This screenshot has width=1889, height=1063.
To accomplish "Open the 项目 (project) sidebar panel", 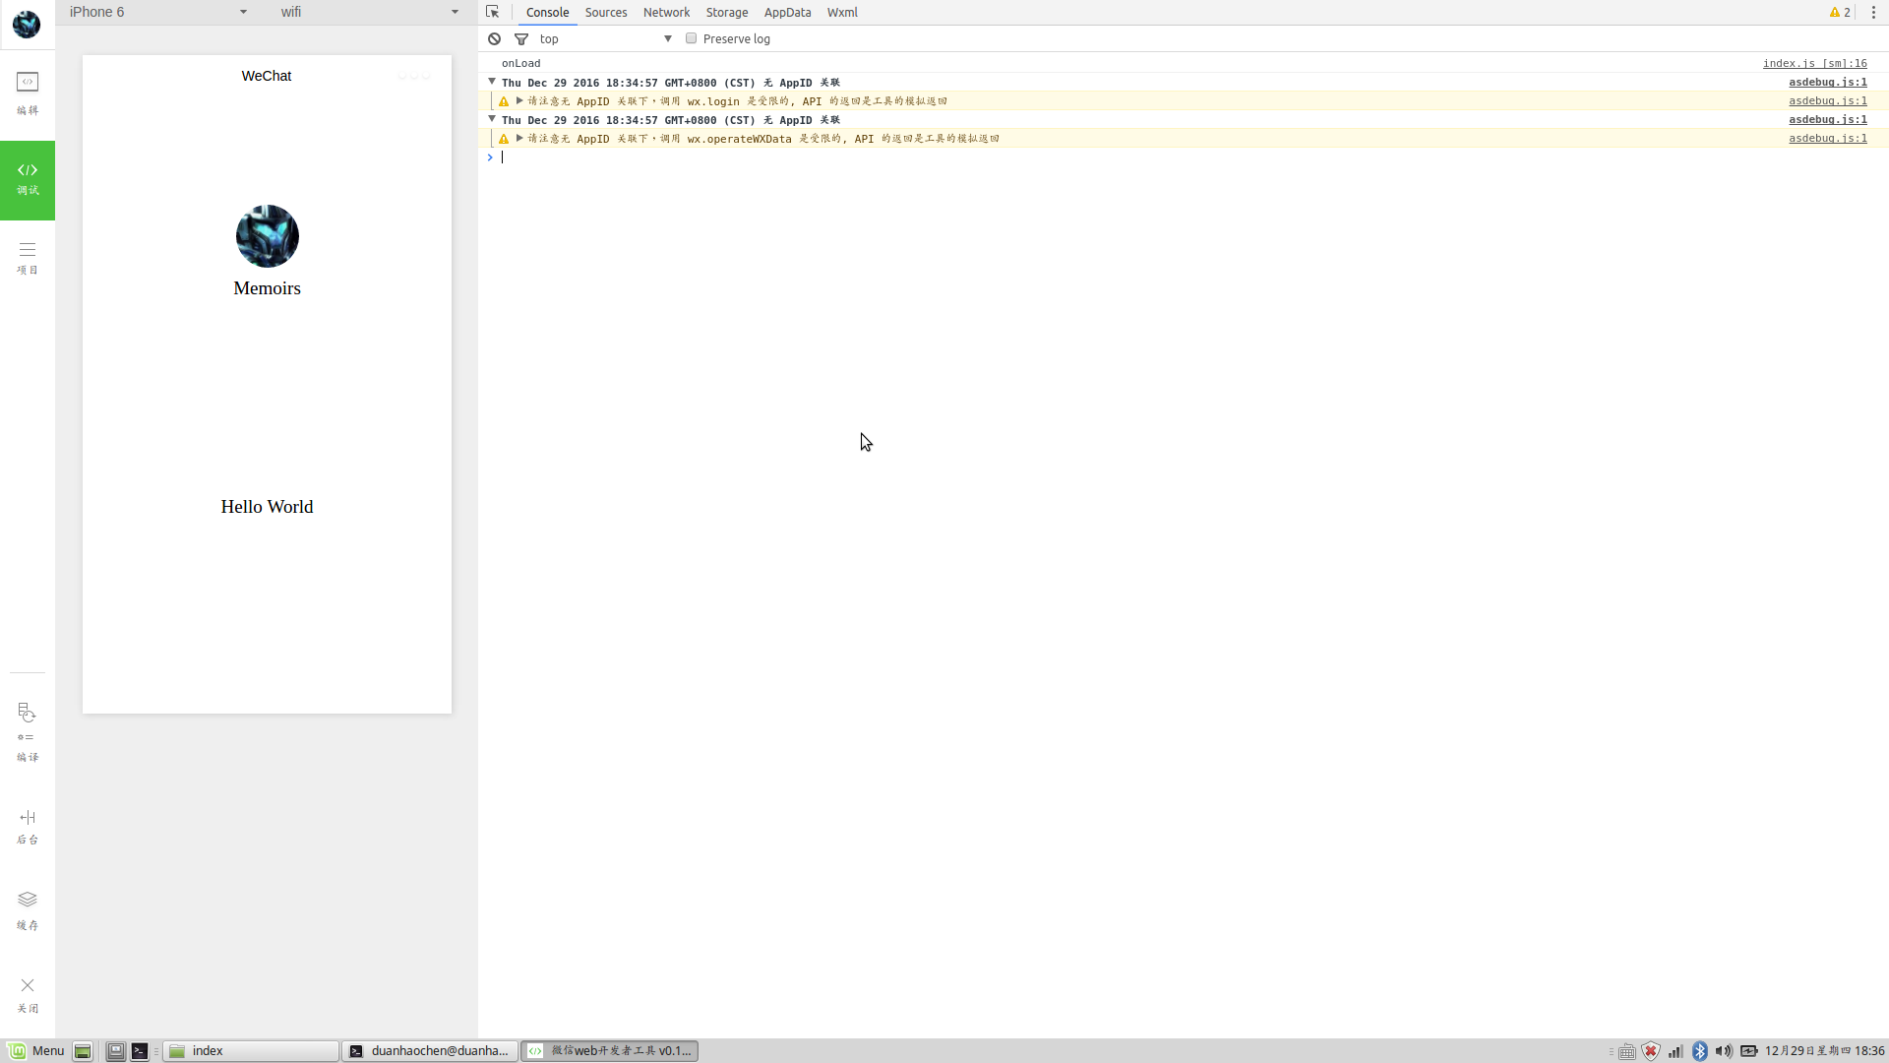I will 27,256.
